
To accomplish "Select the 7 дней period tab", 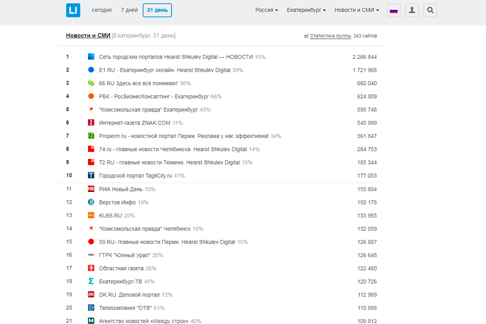I will click(129, 10).
